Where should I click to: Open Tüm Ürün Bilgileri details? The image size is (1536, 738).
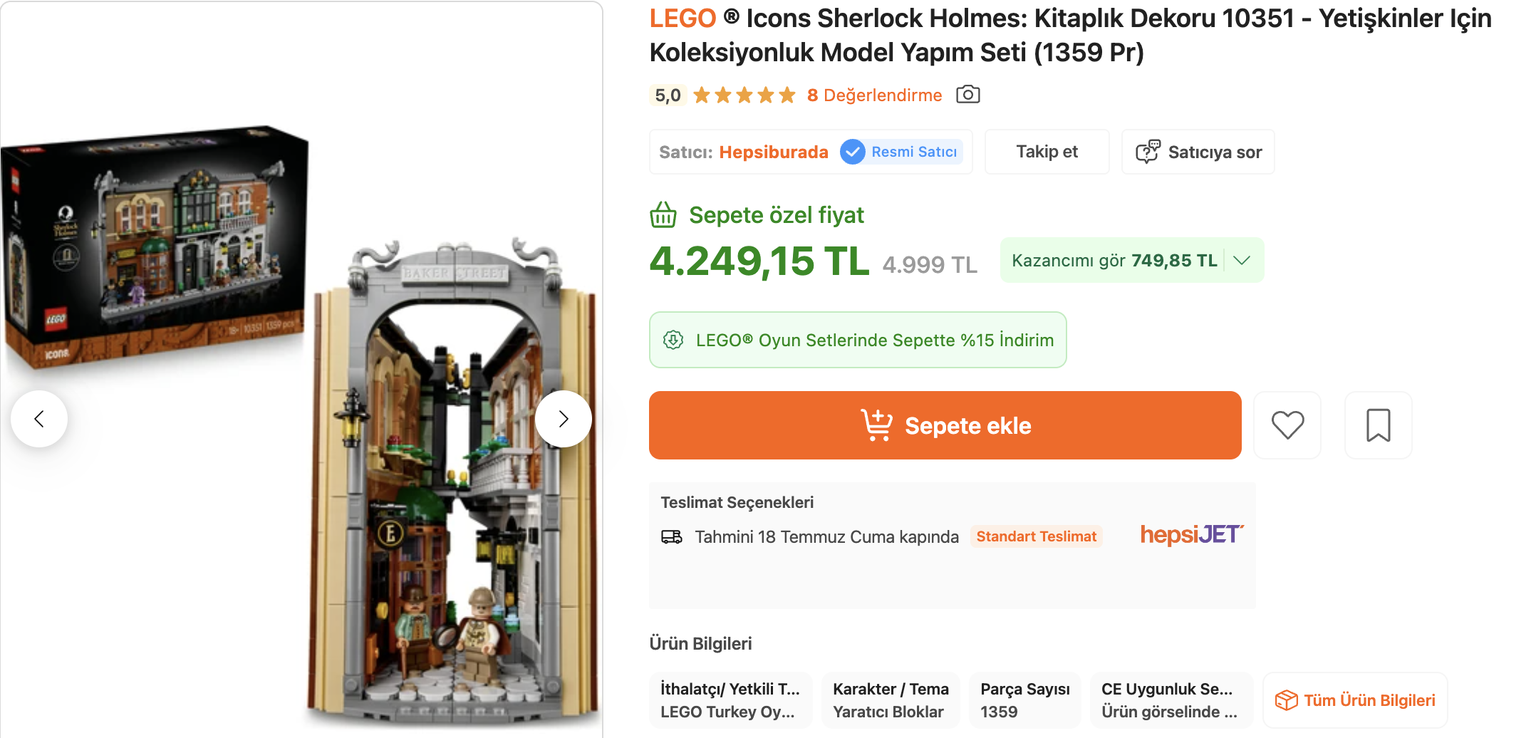[x=1355, y=700]
